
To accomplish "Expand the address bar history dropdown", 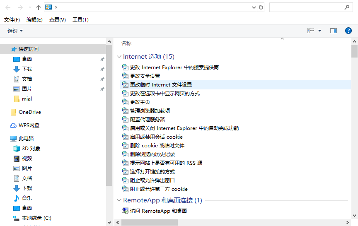I will click(254, 7).
